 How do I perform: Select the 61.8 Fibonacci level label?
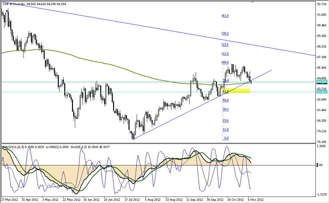[x=226, y=92]
